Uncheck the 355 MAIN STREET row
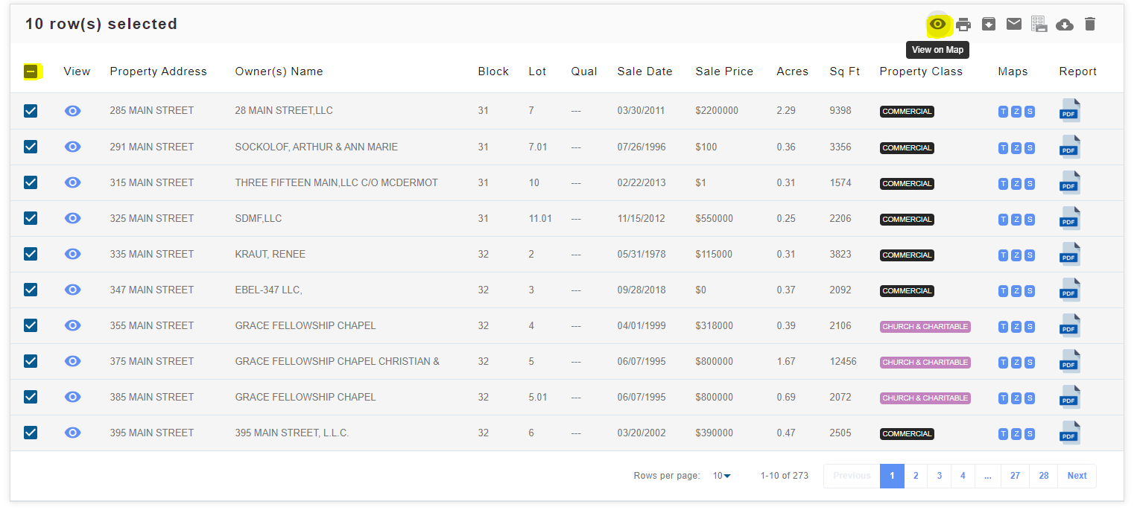Screen dimensions: 1137x510 pyautogui.click(x=31, y=325)
